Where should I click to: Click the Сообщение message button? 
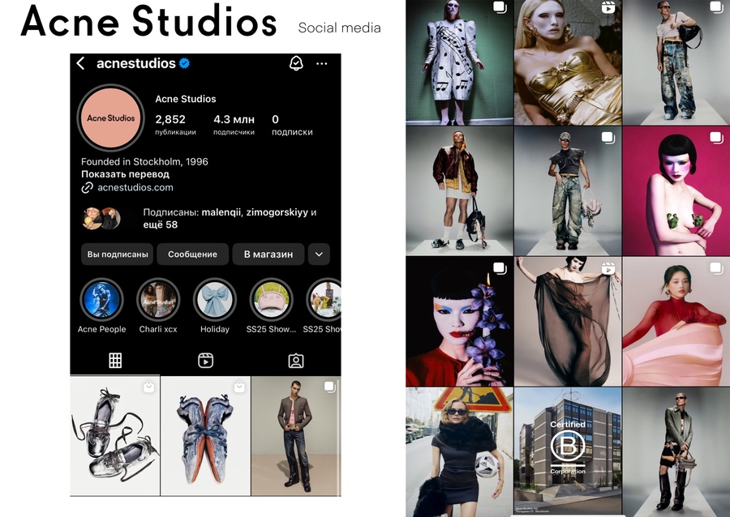pos(192,254)
